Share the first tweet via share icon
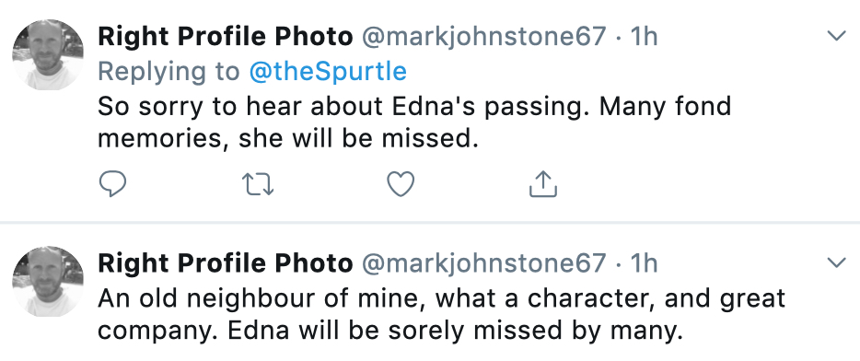 pos(543,184)
